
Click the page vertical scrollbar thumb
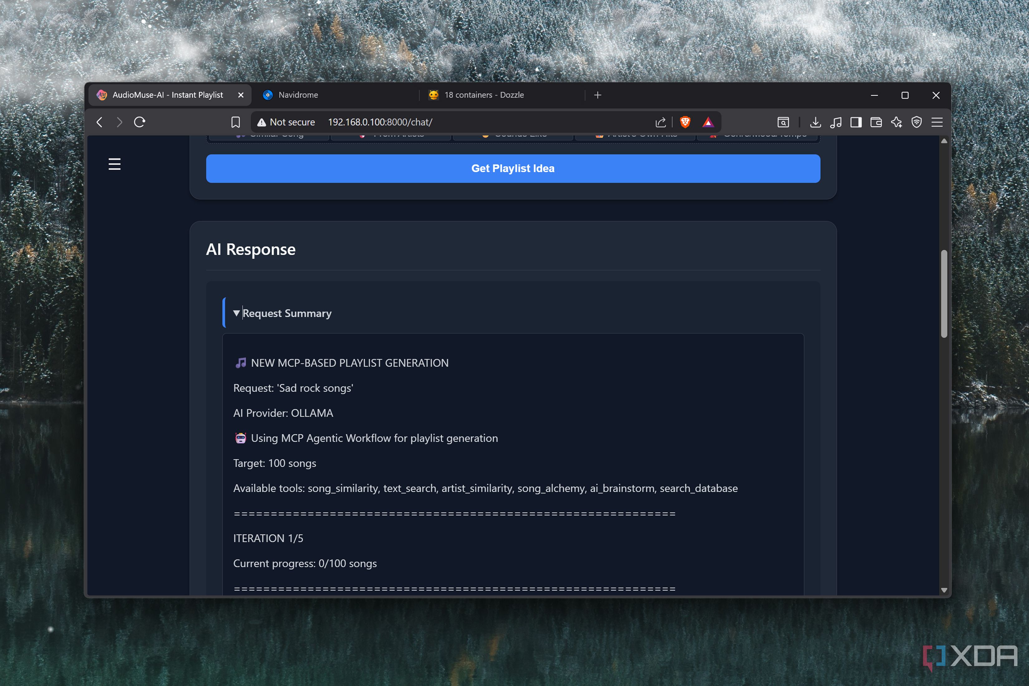coord(944,293)
